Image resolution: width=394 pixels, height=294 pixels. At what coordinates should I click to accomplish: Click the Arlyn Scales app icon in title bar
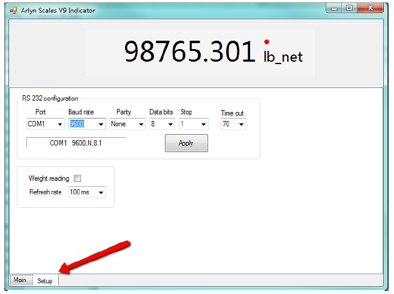click(x=13, y=11)
